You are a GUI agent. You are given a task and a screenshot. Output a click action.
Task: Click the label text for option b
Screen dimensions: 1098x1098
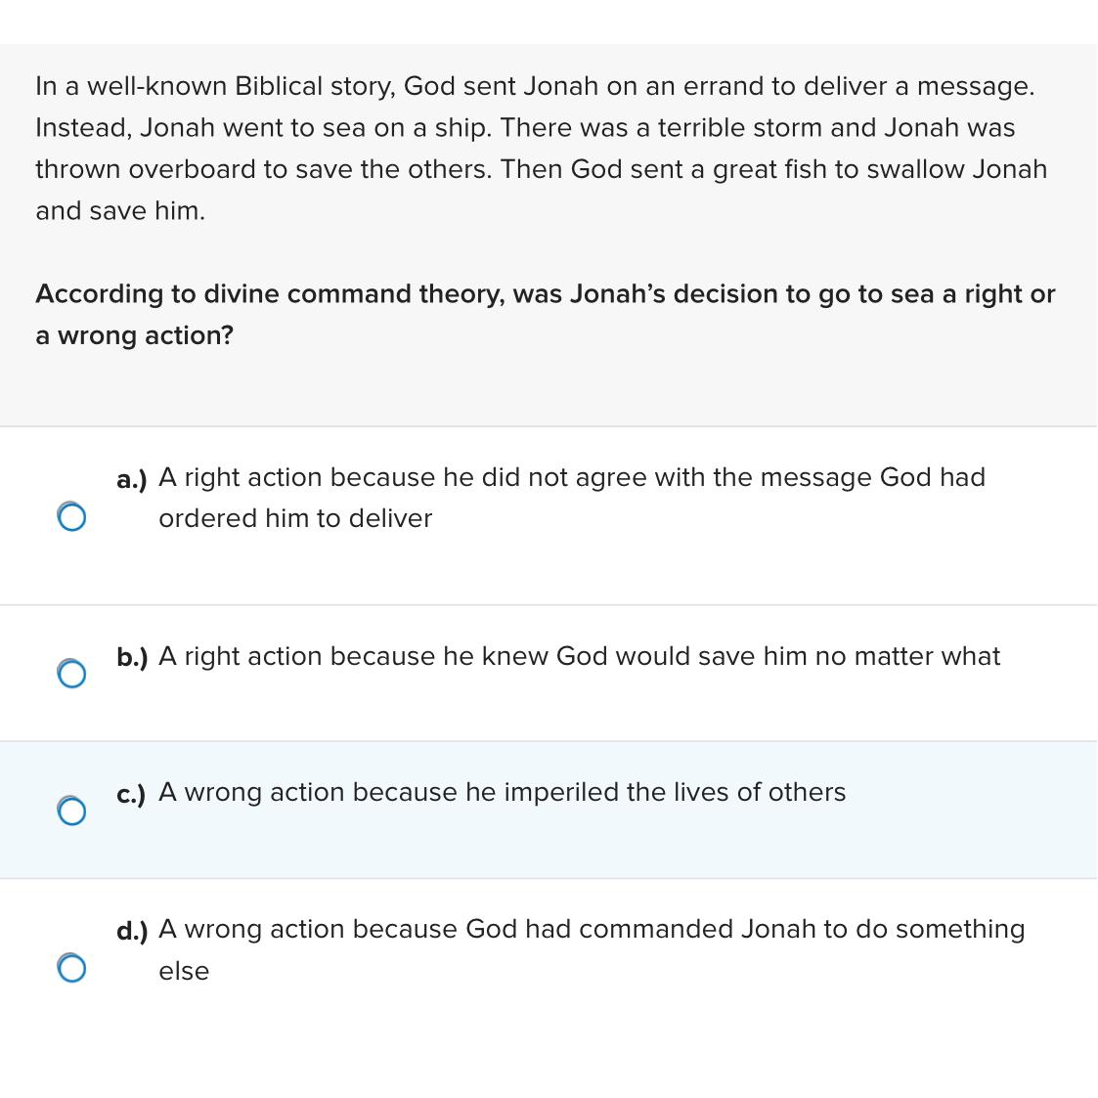click(x=580, y=657)
